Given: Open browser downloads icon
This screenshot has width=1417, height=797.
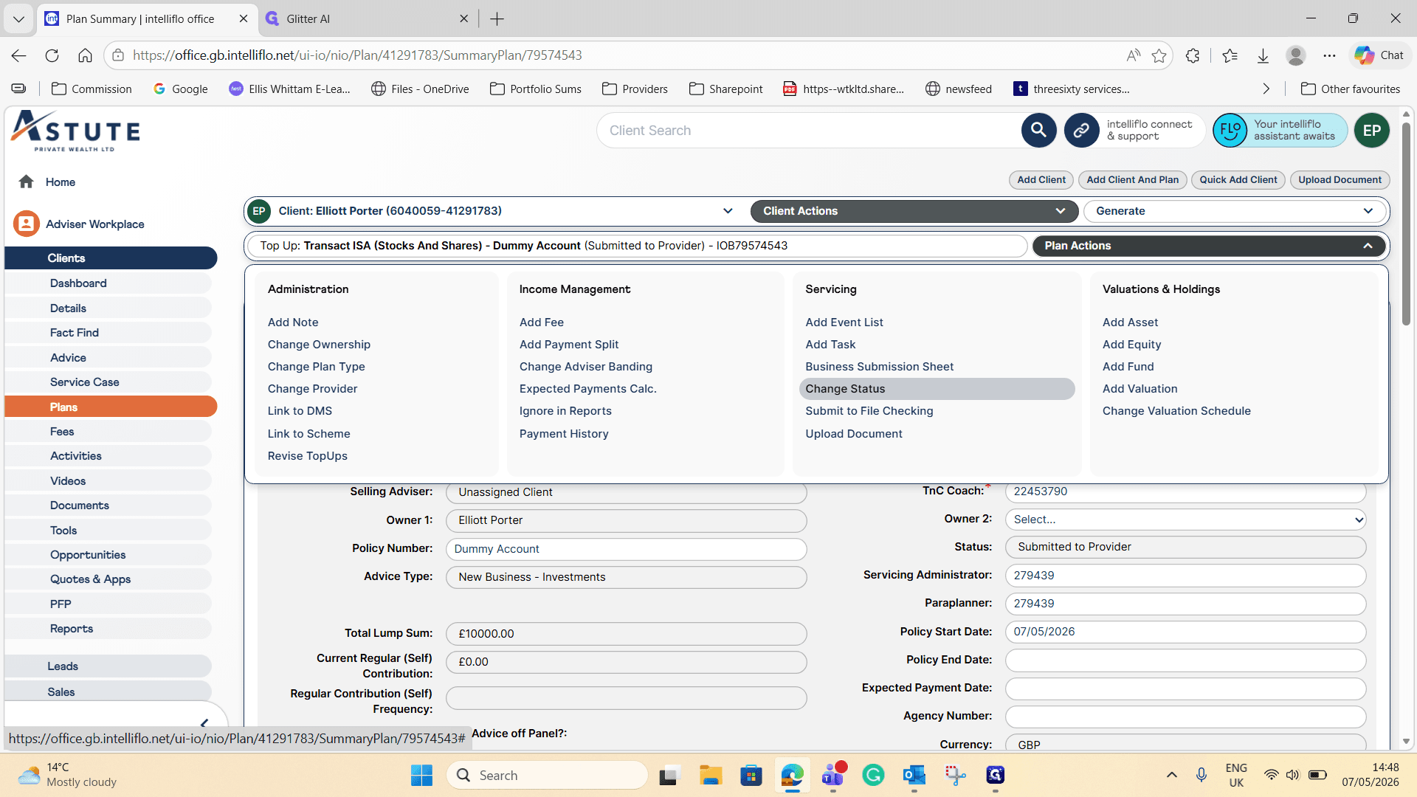Looking at the screenshot, I should click(1263, 55).
